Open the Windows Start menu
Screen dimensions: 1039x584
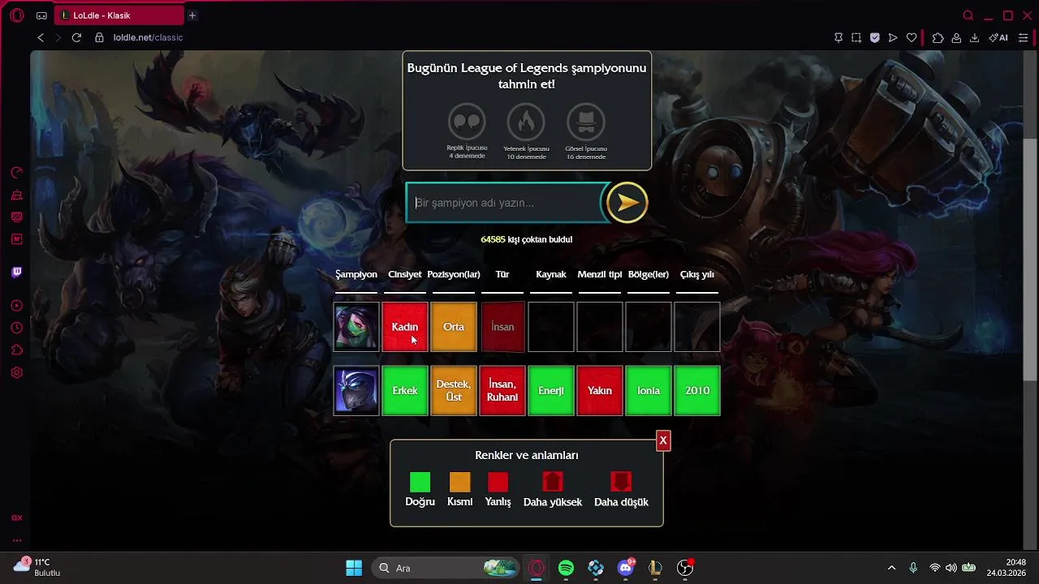[x=354, y=568]
